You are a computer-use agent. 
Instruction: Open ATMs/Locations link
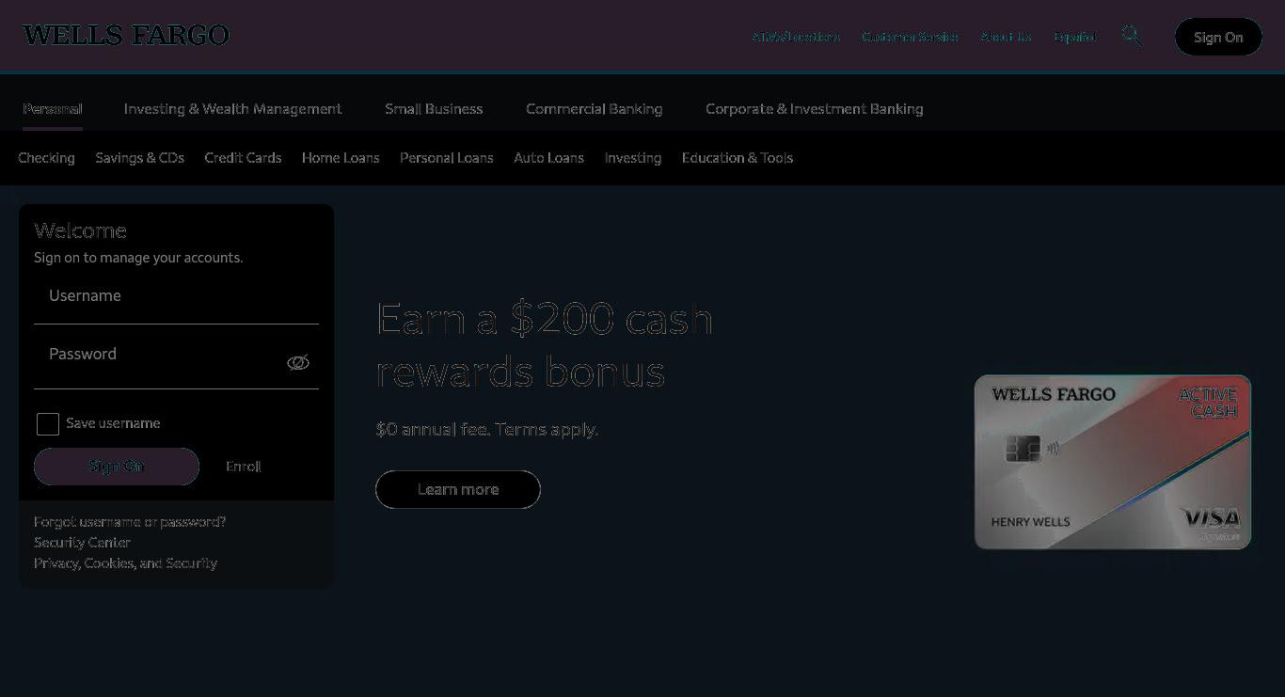pyautogui.click(x=796, y=37)
